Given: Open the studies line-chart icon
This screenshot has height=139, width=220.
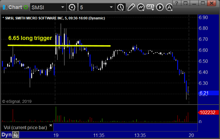Looking at the screenshot, I should 141,7.
